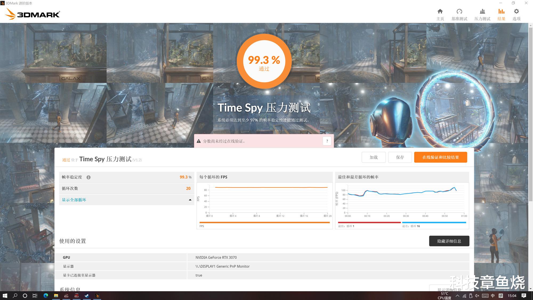Click the 3DMark taskbar icon

97,295
